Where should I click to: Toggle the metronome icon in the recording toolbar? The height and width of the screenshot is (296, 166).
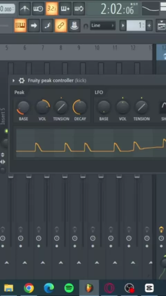[25, 9]
